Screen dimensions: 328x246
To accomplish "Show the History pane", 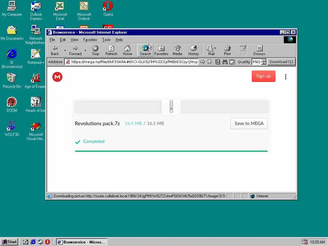I will pyautogui.click(x=193, y=50).
